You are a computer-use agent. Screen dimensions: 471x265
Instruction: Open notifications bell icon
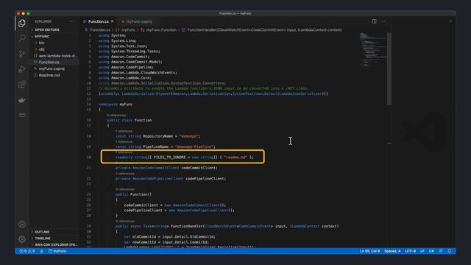pyautogui.click(x=450, y=251)
